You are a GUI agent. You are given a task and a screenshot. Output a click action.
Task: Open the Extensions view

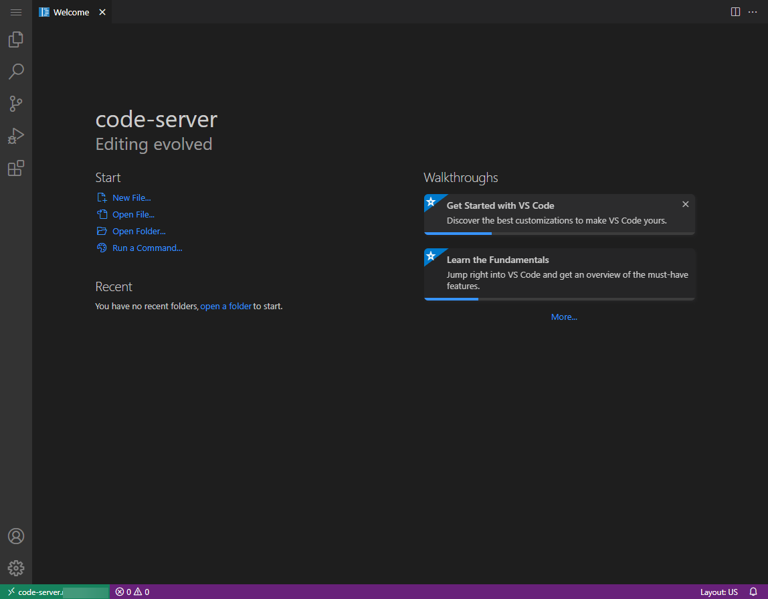click(16, 168)
